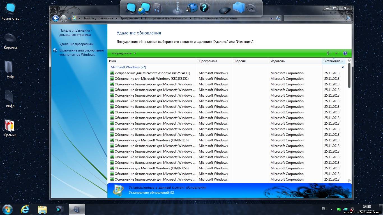
Task: Sort by the Издатель column header
Action: pos(296,61)
